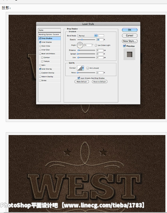
Task: Toggle the Preview checkbox
Action: [125, 46]
